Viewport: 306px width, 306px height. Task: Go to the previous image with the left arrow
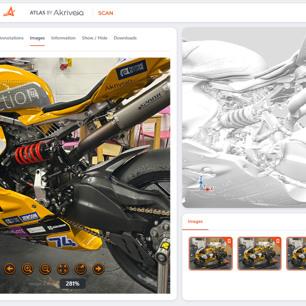pyautogui.click(x=10, y=269)
